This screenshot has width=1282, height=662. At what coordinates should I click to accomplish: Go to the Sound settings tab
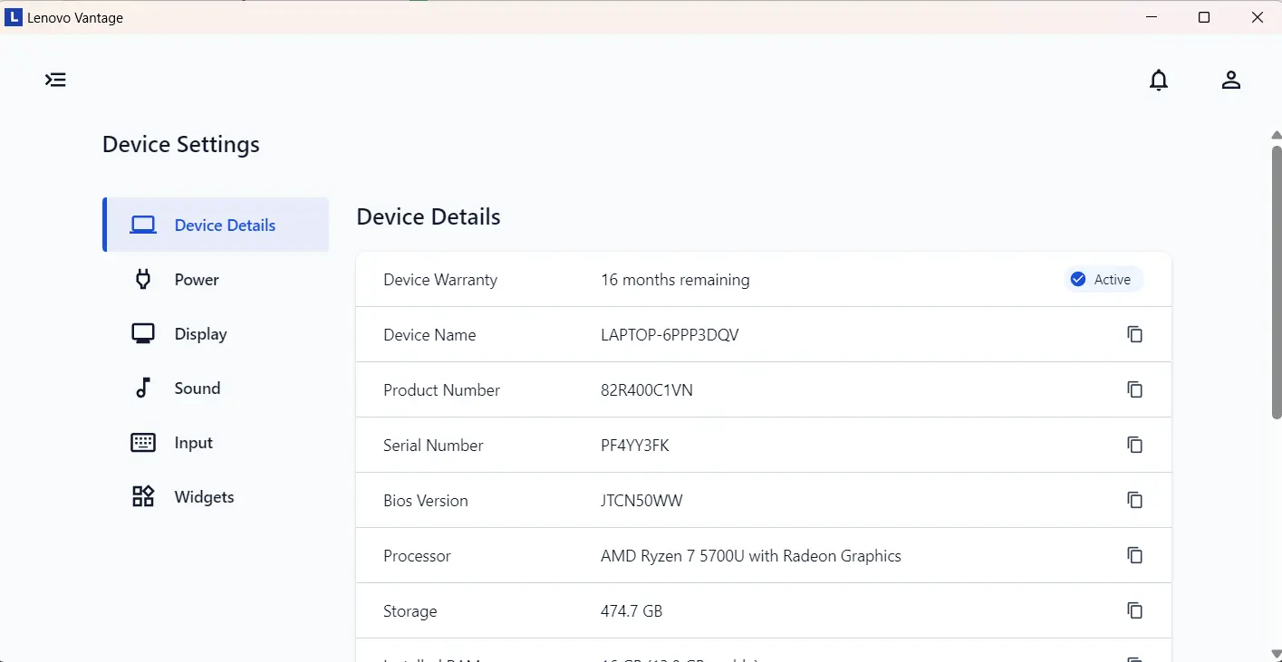tap(216, 388)
